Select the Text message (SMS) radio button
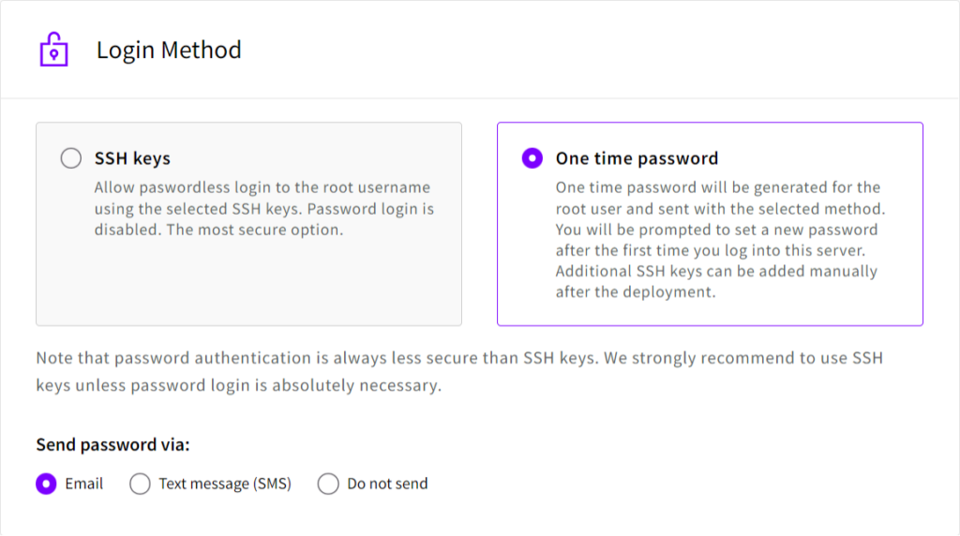This screenshot has width=960, height=536. point(140,484)
